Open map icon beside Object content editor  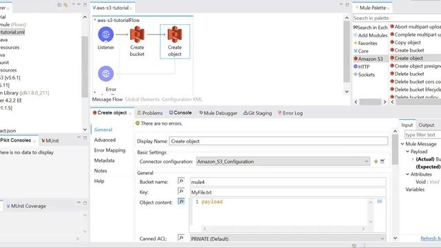coord(380,201)
